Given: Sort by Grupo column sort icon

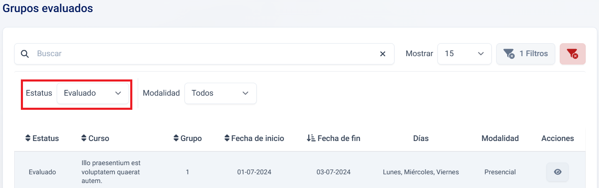Looking at the screenshot, I should tap(176, 139).
